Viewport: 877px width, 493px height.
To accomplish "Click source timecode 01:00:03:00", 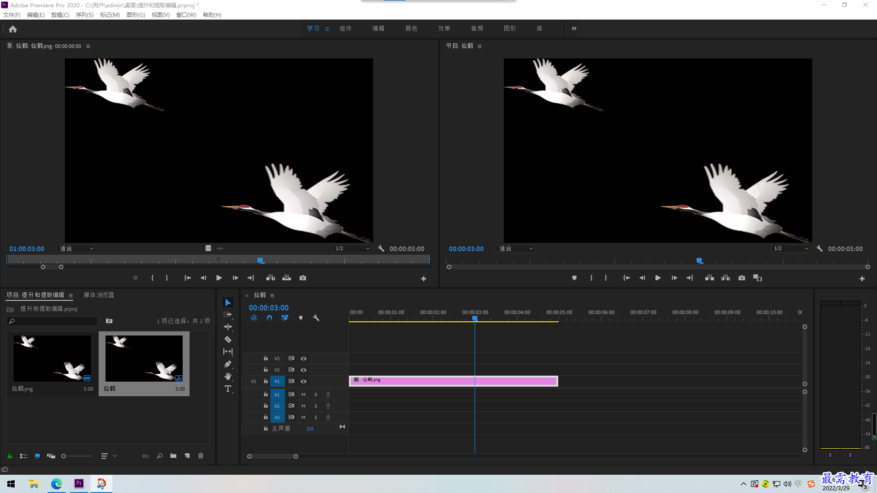I will tap(27, 249).
